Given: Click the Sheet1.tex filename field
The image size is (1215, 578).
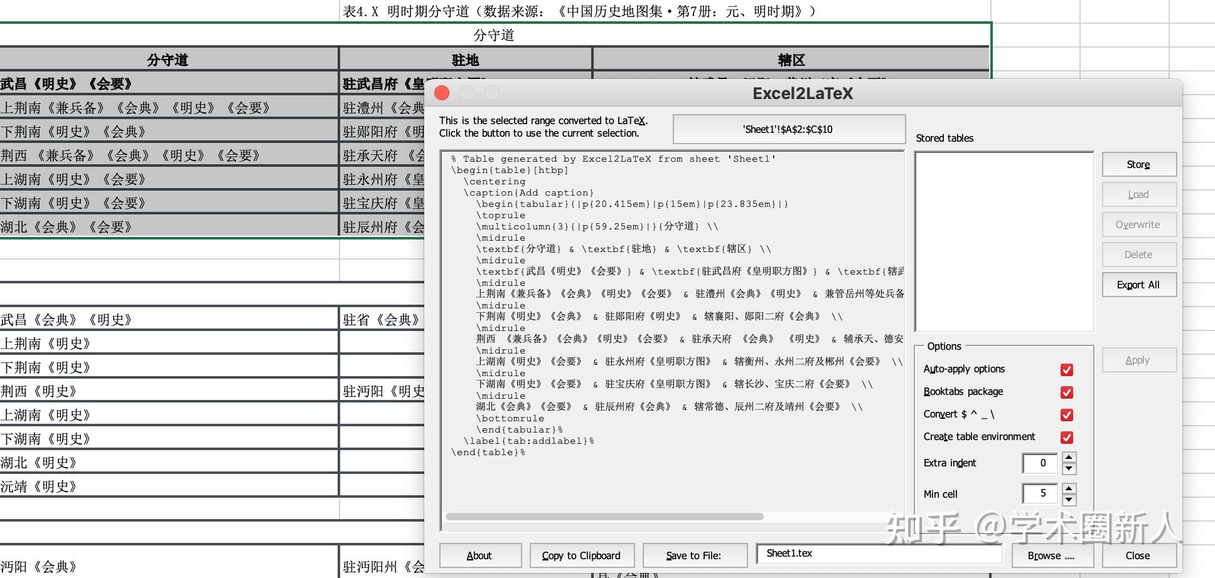Looking at the screenshot, I should pos(879,554).
